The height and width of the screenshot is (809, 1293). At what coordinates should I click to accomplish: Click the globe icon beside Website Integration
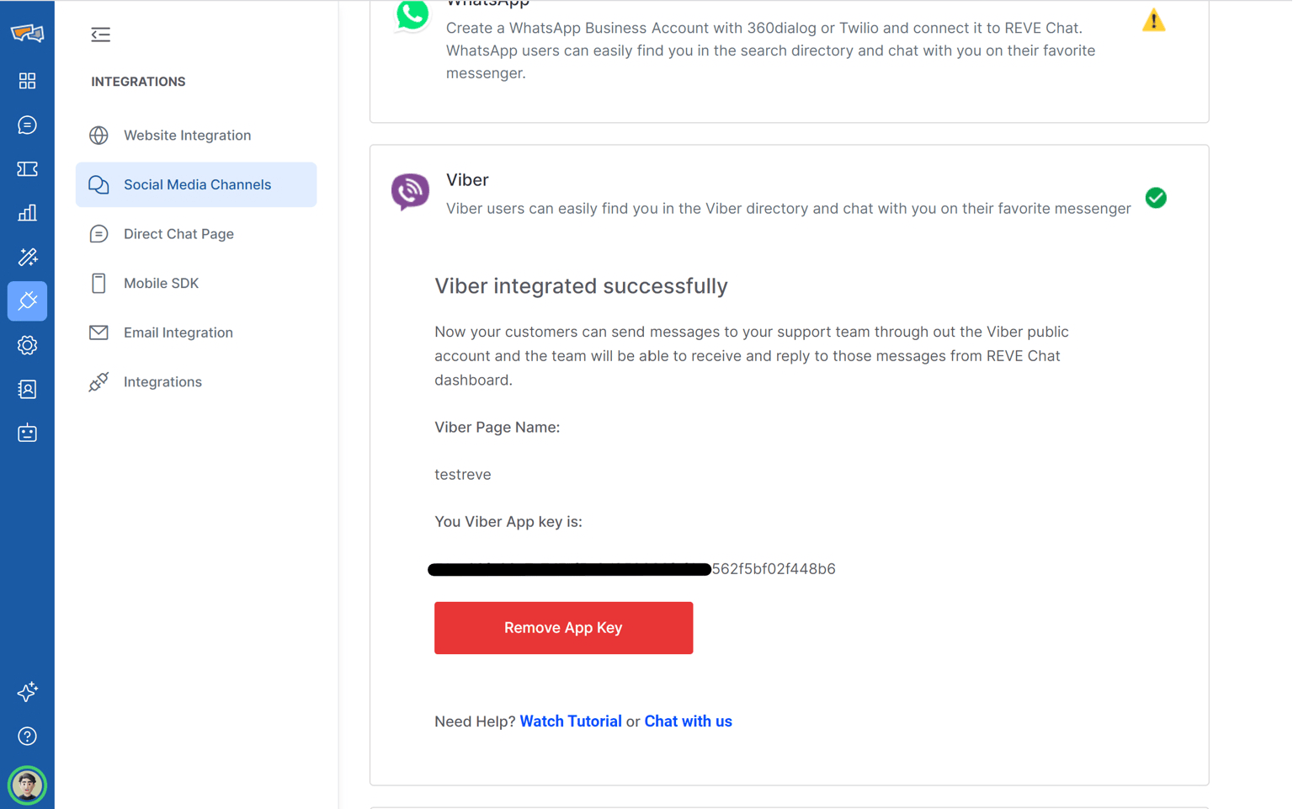(98, 136)
